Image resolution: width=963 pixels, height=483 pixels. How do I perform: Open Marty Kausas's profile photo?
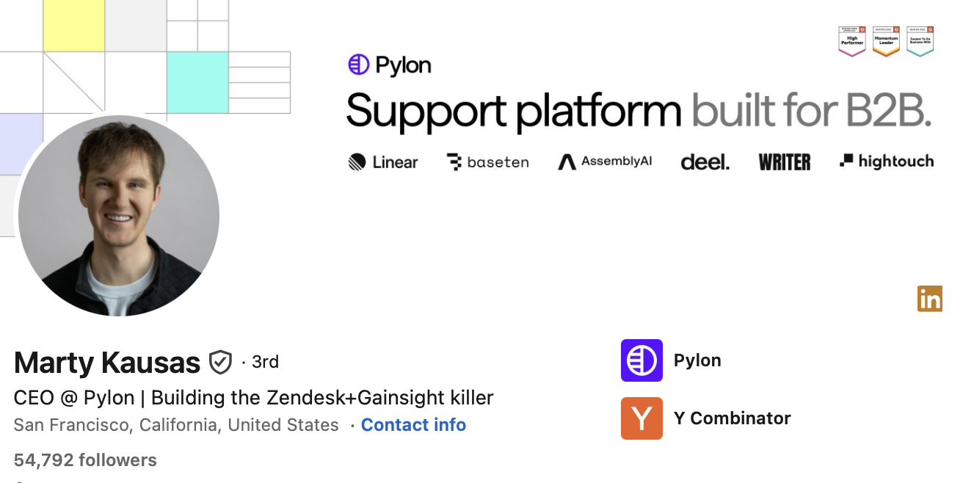(x=119, y=216)
